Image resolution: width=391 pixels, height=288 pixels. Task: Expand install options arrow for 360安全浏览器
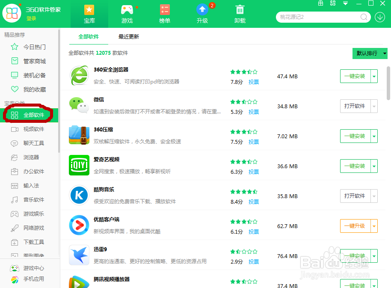pyautogui.click(x=374, y=76)
